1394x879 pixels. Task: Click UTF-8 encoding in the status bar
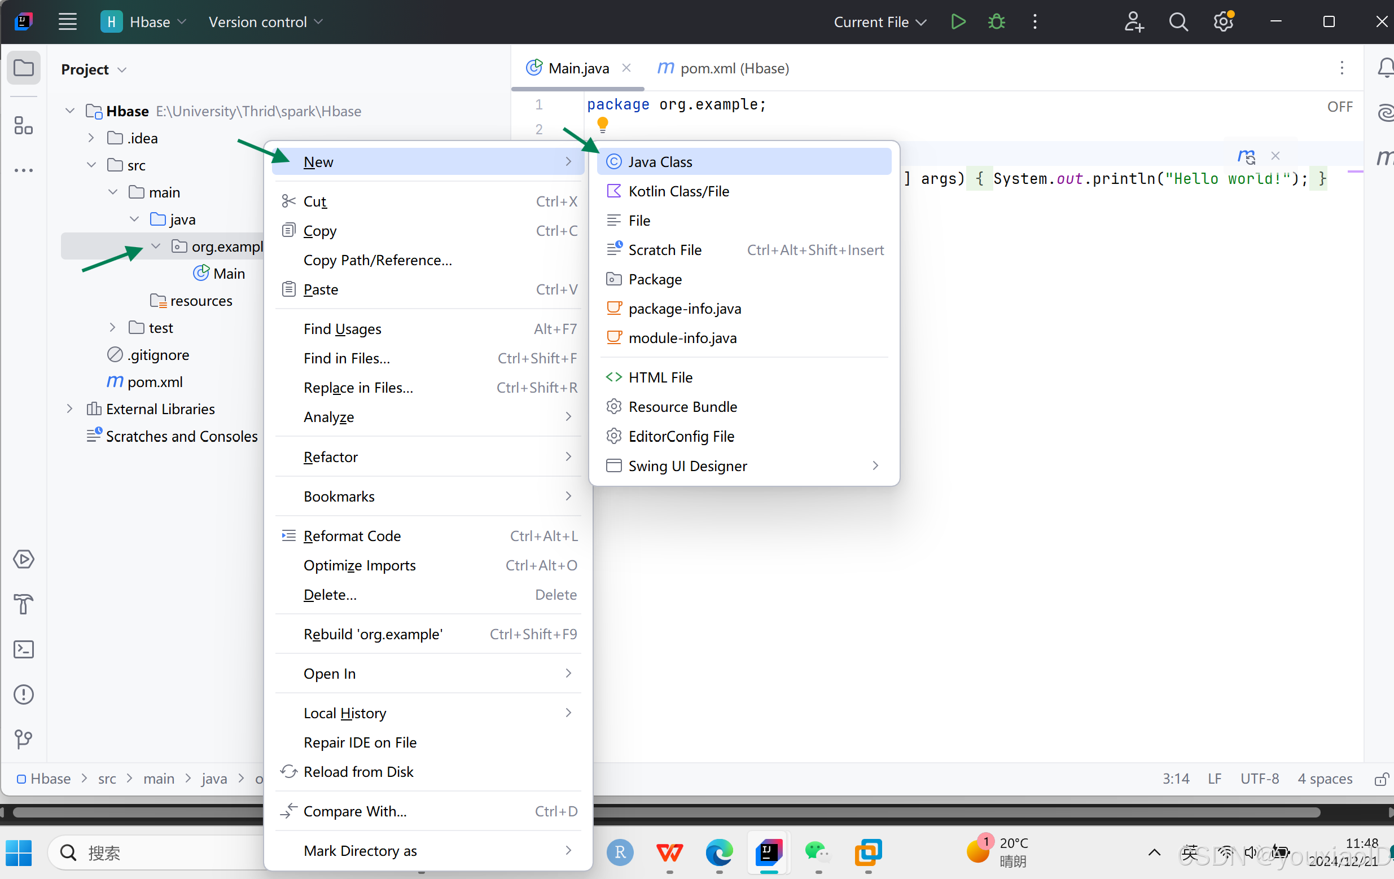1260,779
